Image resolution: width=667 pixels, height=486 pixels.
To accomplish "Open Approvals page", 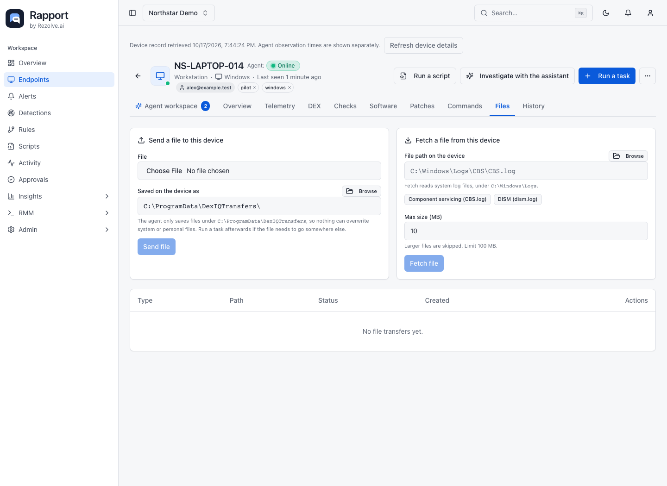I will point(59,180).
